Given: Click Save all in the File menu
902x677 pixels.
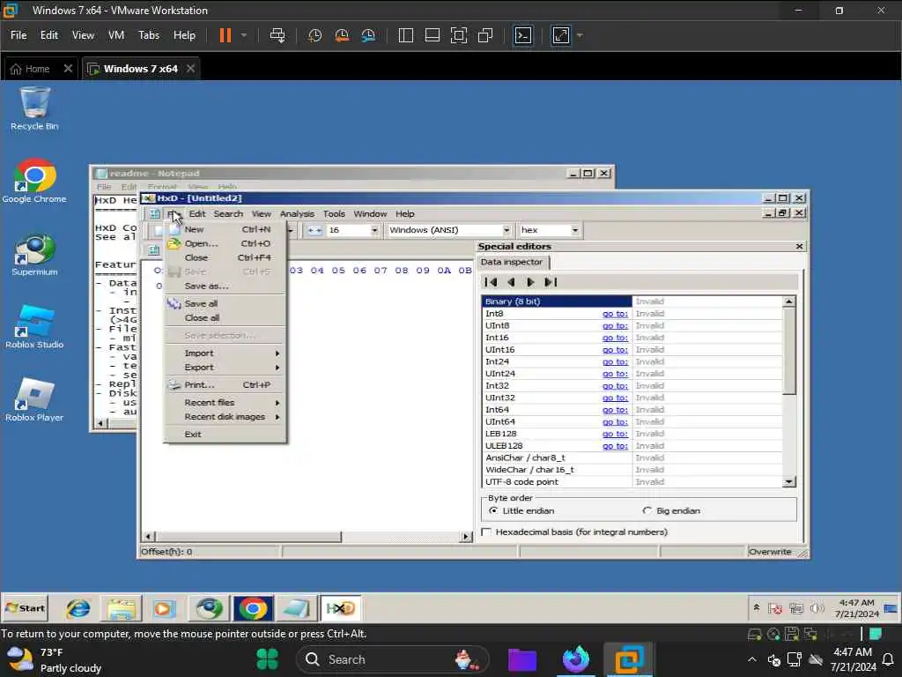Looking at the screenshot, I should (x=225, y=303).
